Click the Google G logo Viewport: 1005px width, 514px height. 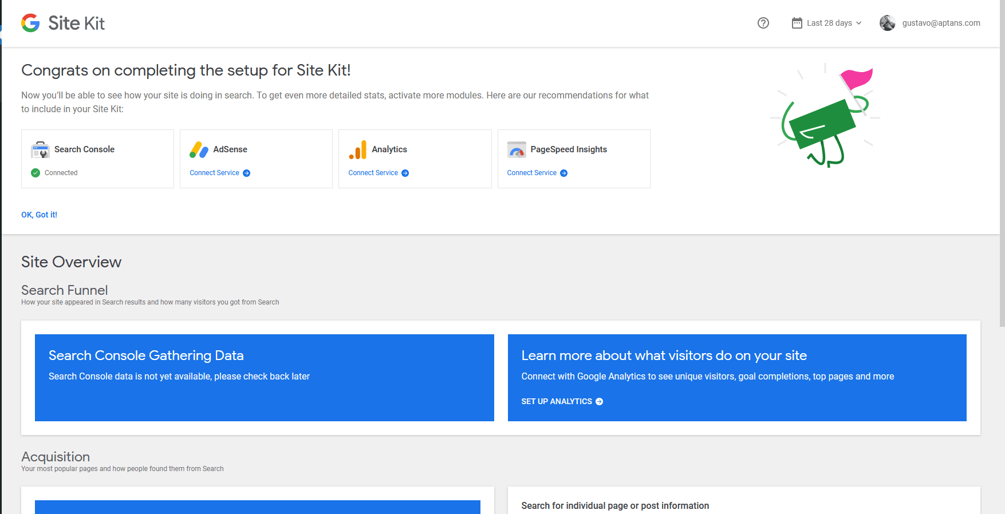[30, 23]
